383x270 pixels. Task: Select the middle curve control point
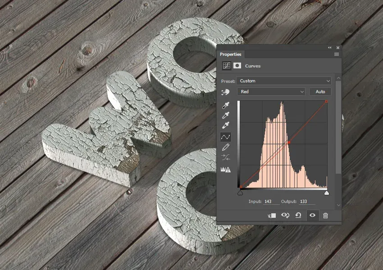coord(289,142)
